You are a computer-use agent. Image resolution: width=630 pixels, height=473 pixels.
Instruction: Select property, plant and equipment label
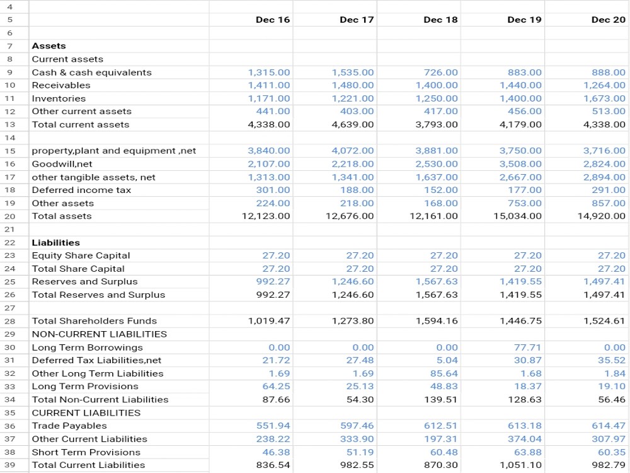(x=113, y=151)
